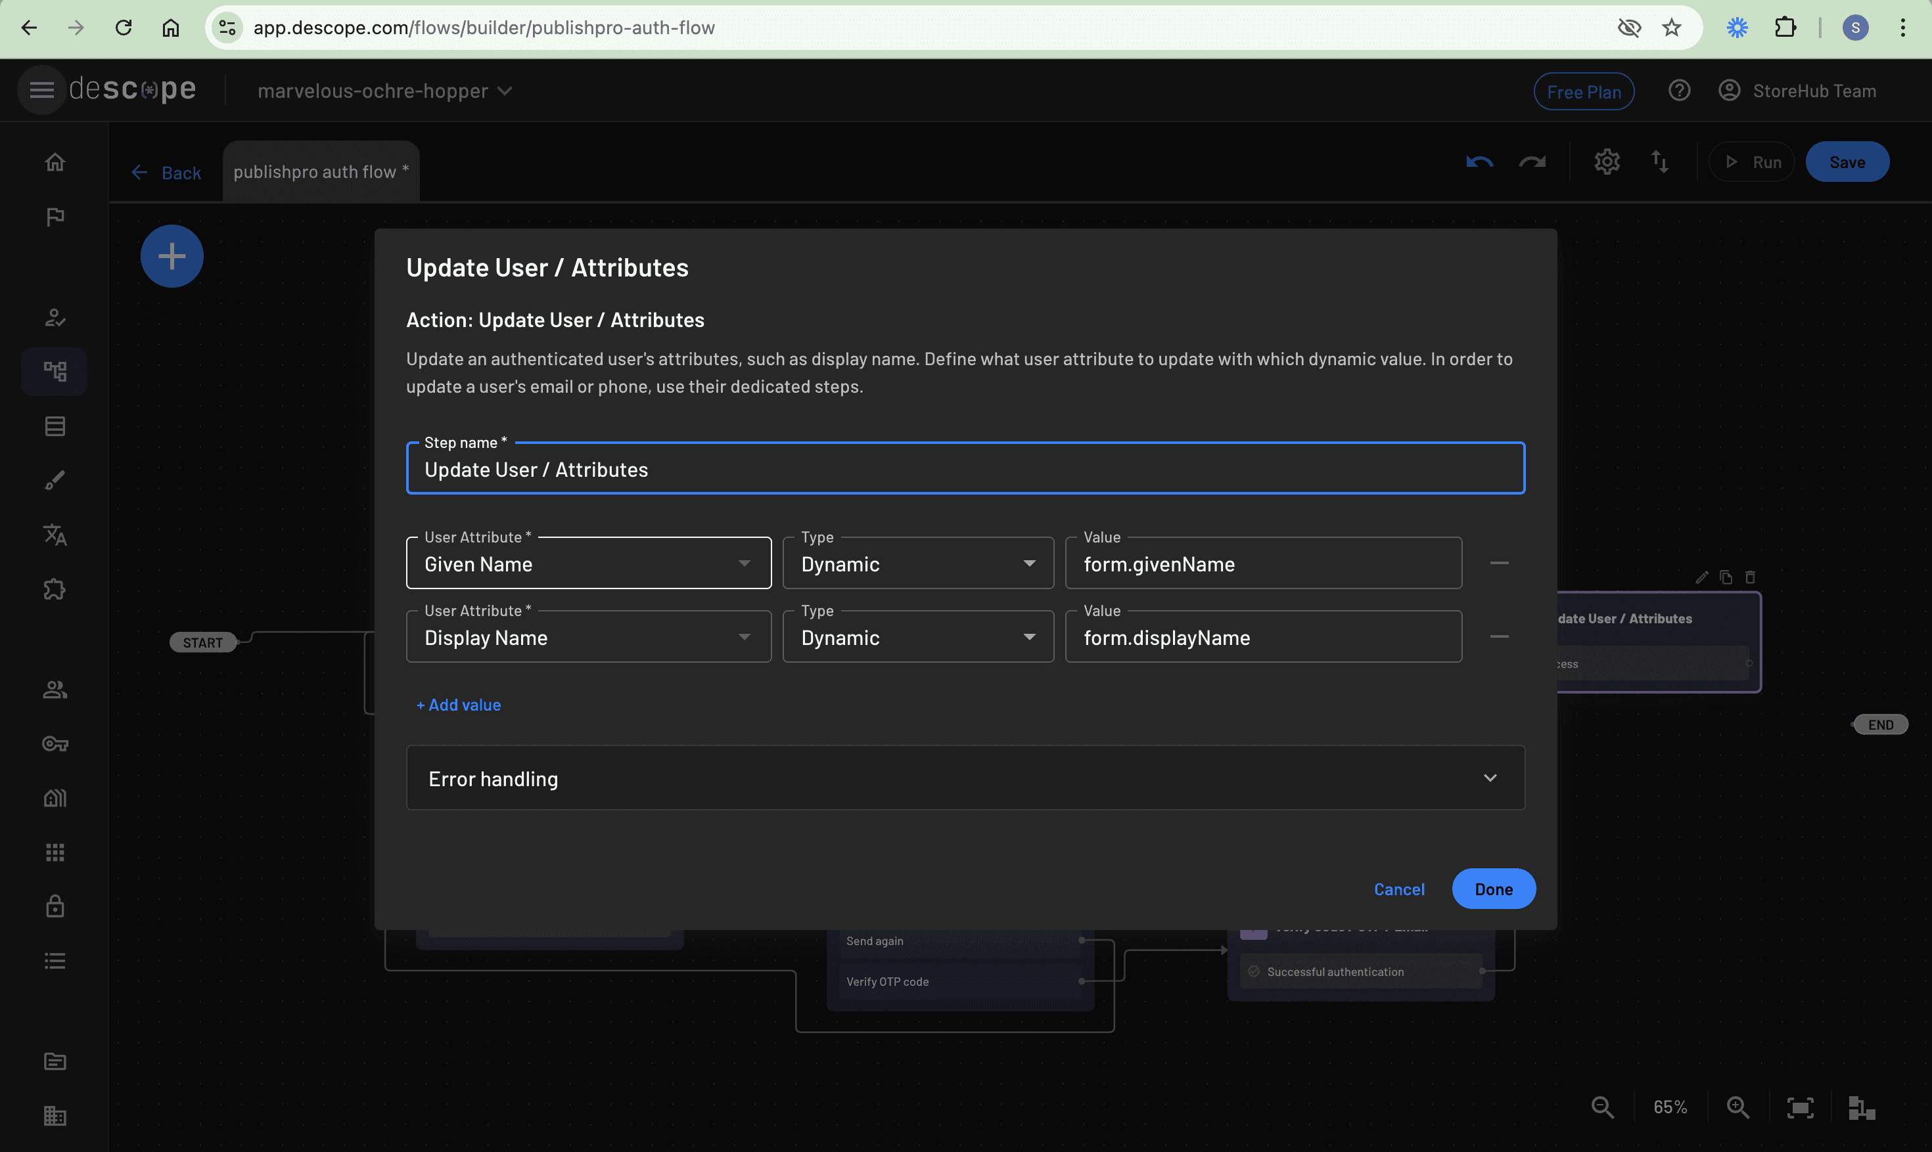Open flow settings gear icon
The image size is (1932, 1152).
pyautogui.click(x=1607, y=162)
